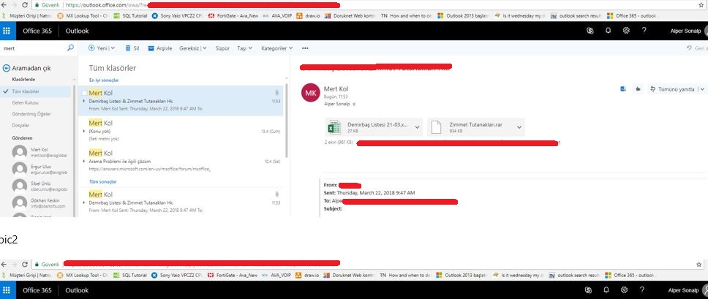This screenshot has height=299, width=708.
Task: Tick the checkbox on the selected Mert Kol message
Action: (x=84, y=93)
